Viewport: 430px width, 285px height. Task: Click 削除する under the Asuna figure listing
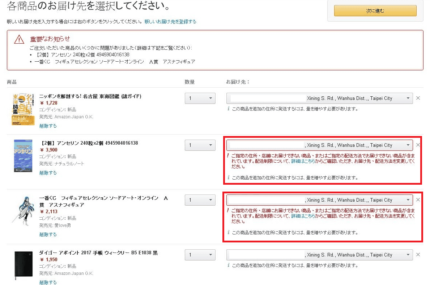(x=48, y=234)
